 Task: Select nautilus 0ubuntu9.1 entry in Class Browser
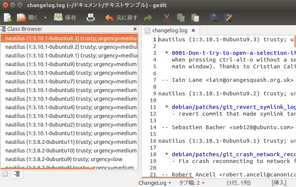[x=69, y=56]
